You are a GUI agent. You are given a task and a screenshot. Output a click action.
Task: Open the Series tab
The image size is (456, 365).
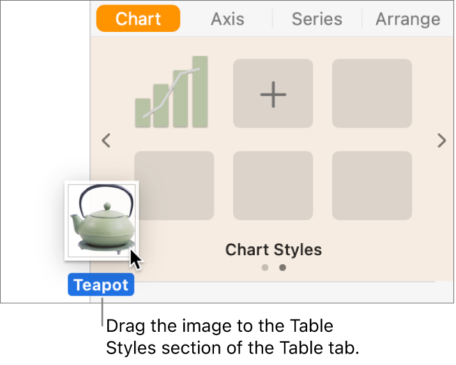click(x=317, y=19)
